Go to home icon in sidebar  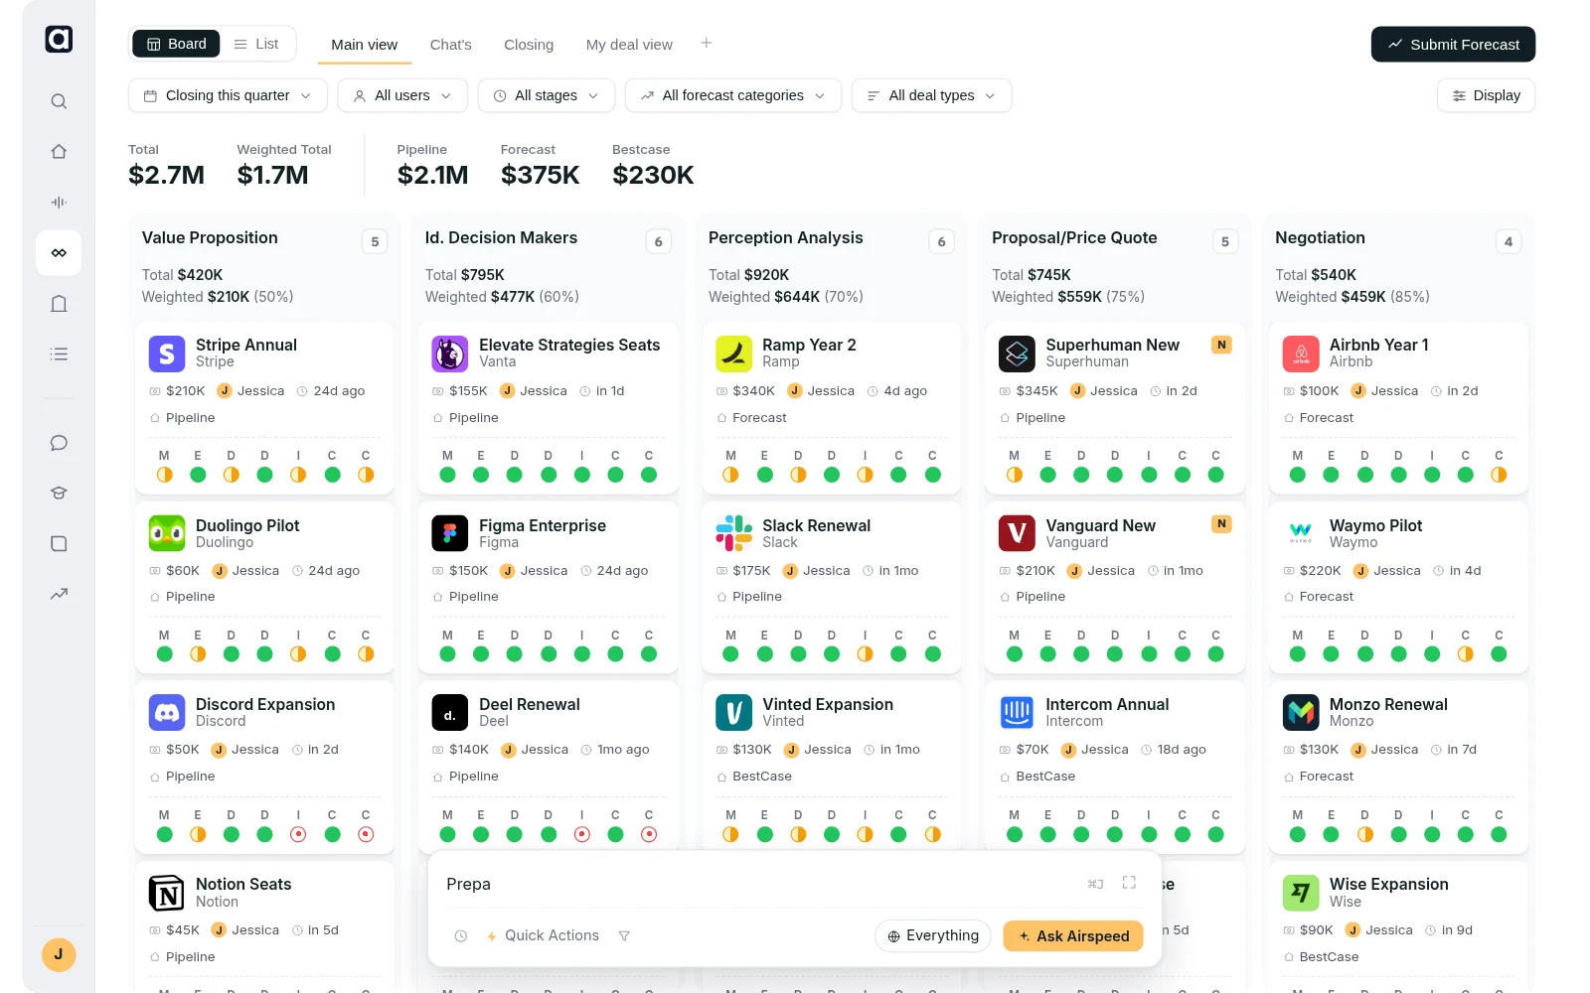[x=59, y=152]
